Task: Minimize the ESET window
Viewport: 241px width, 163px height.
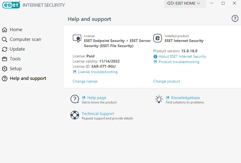Action: click(x=212, y=3)
